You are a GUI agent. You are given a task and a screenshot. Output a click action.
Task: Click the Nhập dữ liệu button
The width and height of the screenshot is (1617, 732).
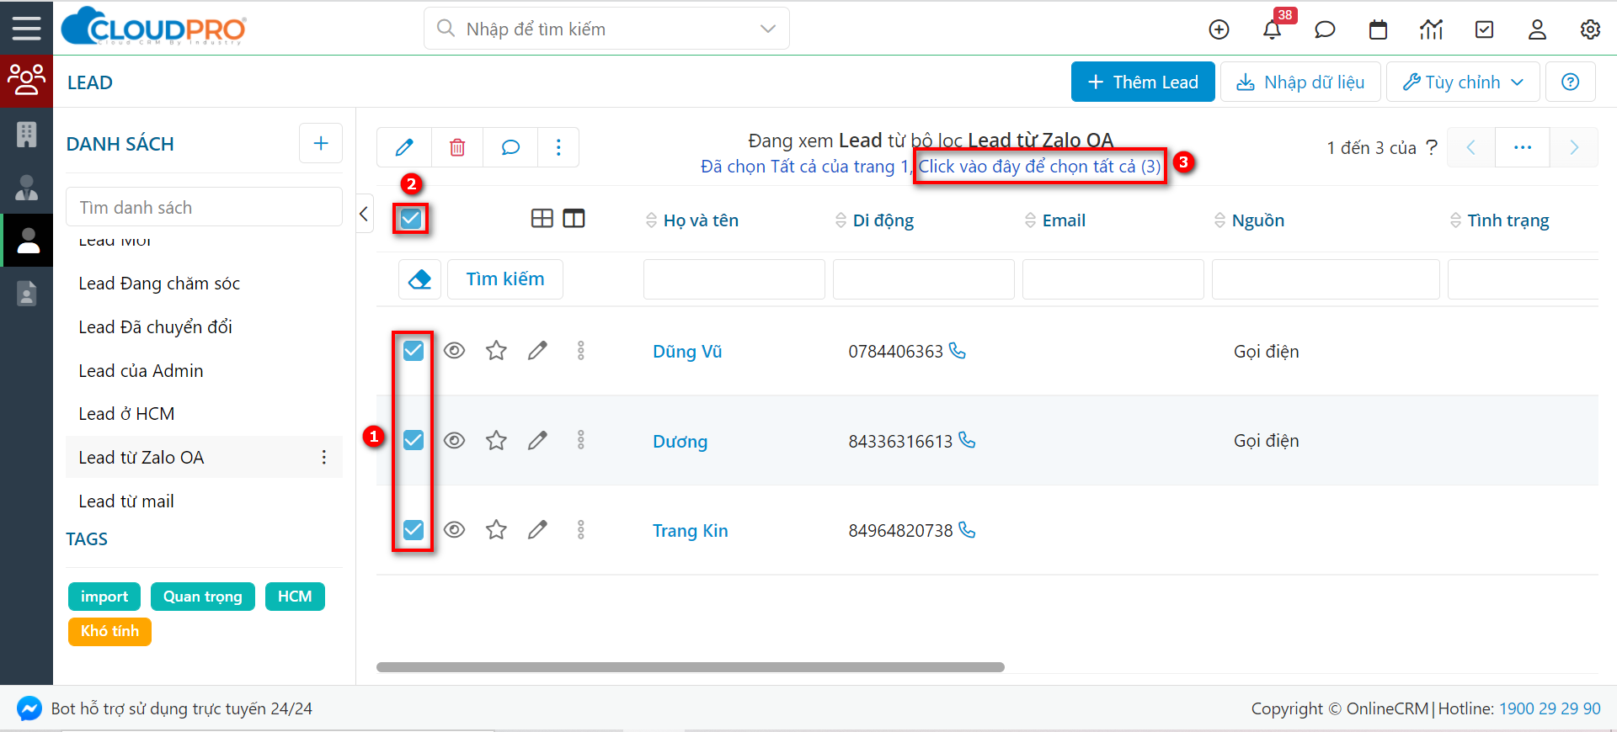click(1300, 82)
